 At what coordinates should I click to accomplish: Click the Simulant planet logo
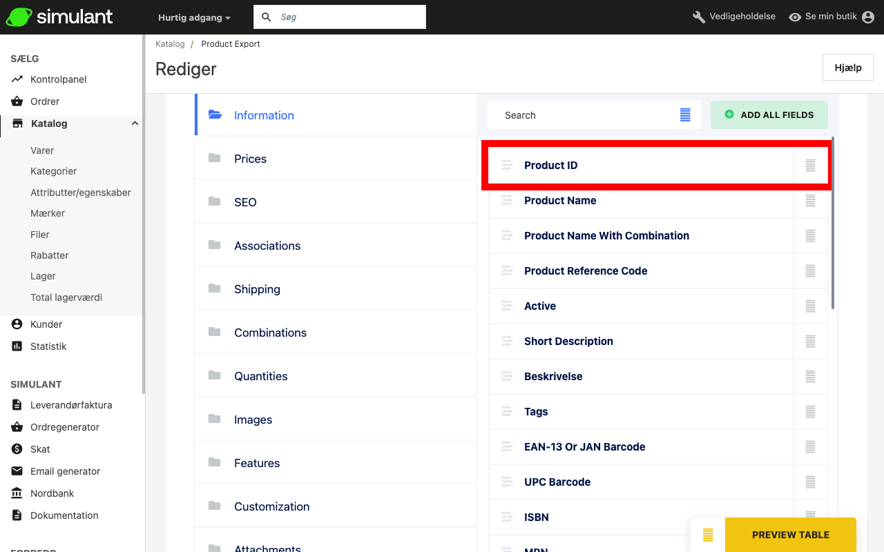pyautogui.click(x=18, y=17)
